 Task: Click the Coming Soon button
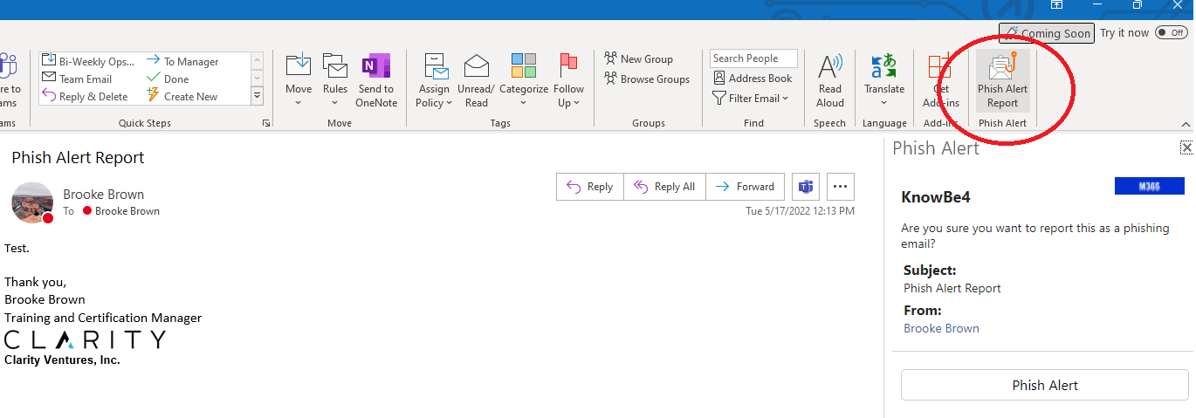[x=1047, y=33]
